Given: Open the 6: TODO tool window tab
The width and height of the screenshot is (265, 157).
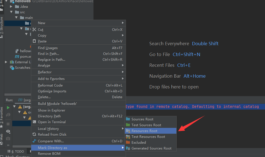Looking at the screenshot, I should pyautogui.click(x=16, y=151).
